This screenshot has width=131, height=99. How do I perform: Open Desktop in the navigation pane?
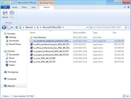(13, 37)
